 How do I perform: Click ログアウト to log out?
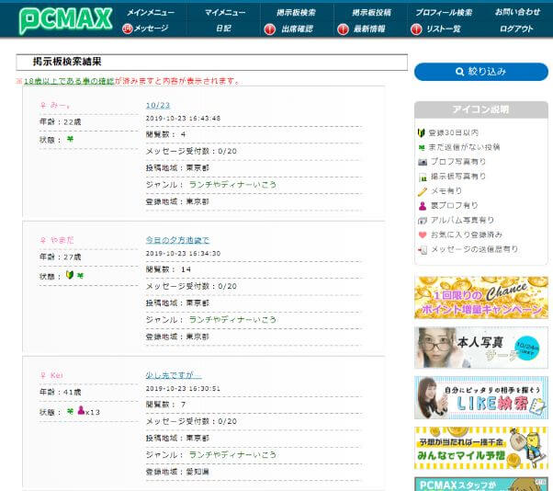tap(516, 29)
